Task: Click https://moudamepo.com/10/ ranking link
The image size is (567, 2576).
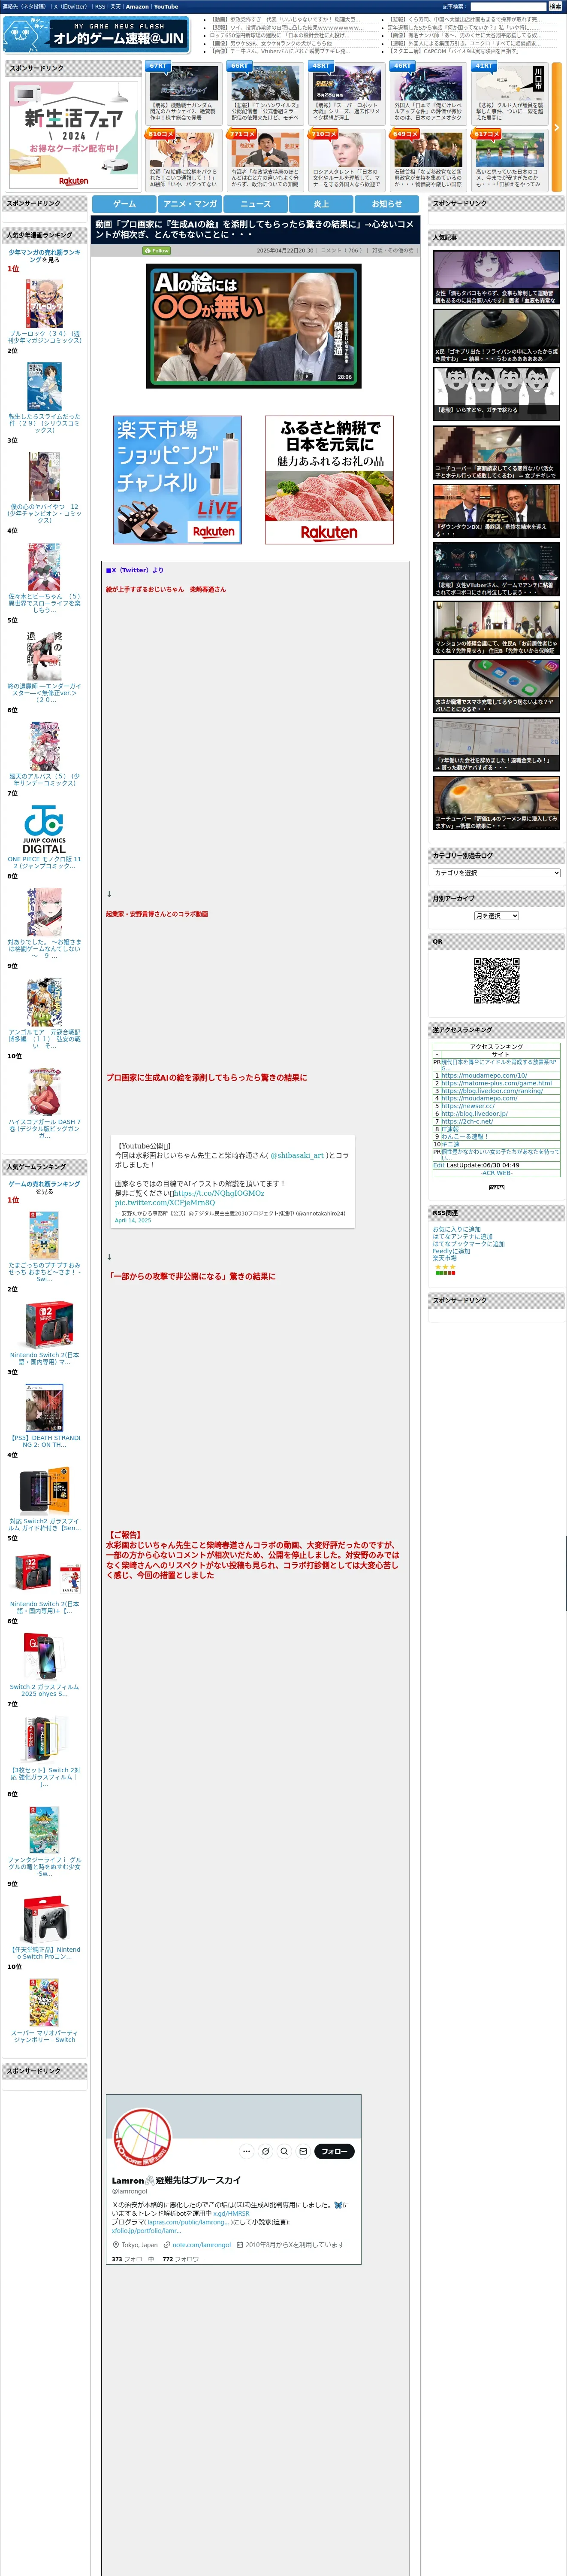Action: pos(484,1075)
